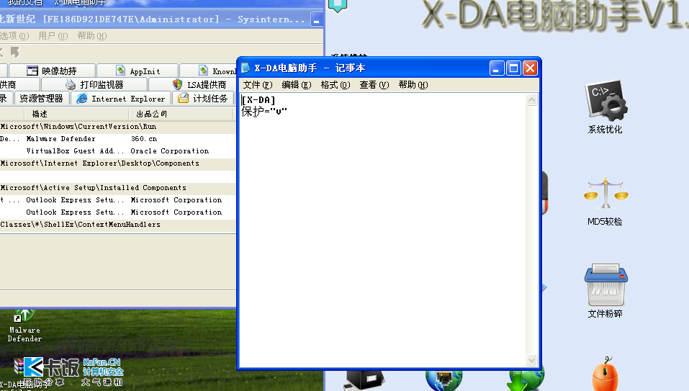Screen dimensions: 689x391
Task: Open the orange mouse icon in X-DA
Action: (605, 374)
